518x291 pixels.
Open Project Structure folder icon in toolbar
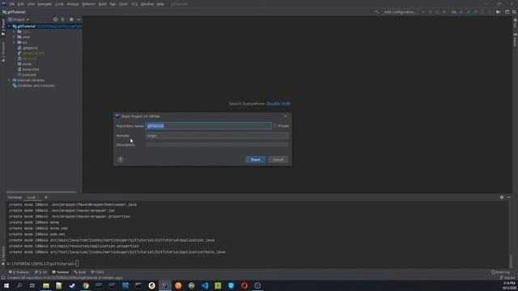point(499,12)
